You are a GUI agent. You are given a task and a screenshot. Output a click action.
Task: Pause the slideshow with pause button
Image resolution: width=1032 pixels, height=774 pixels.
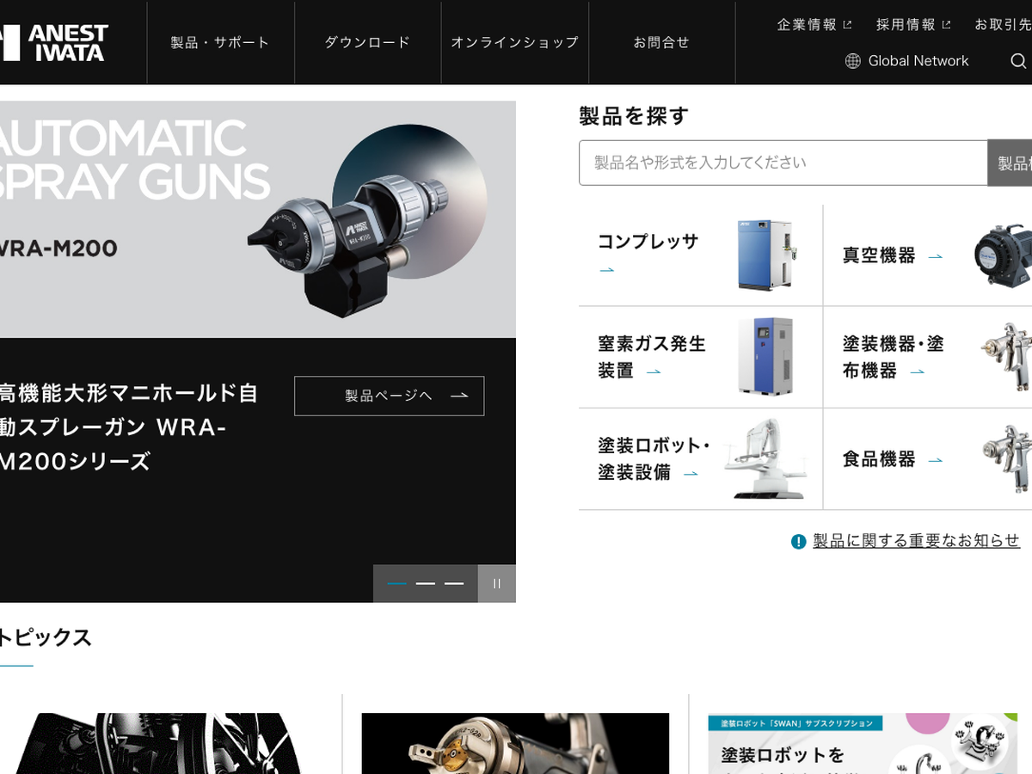pyautogui.click(x=496, y=583)
